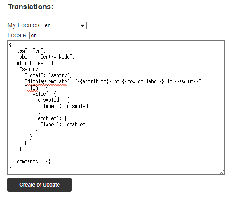The width and height of the screenshot is (234, 201).
Task: Click the "sentry": { line
Action: tap(34, 69)
